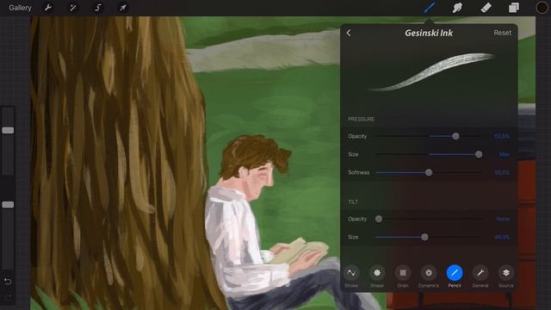
Task: Switch to the Stroke tab
Action: 351,276
